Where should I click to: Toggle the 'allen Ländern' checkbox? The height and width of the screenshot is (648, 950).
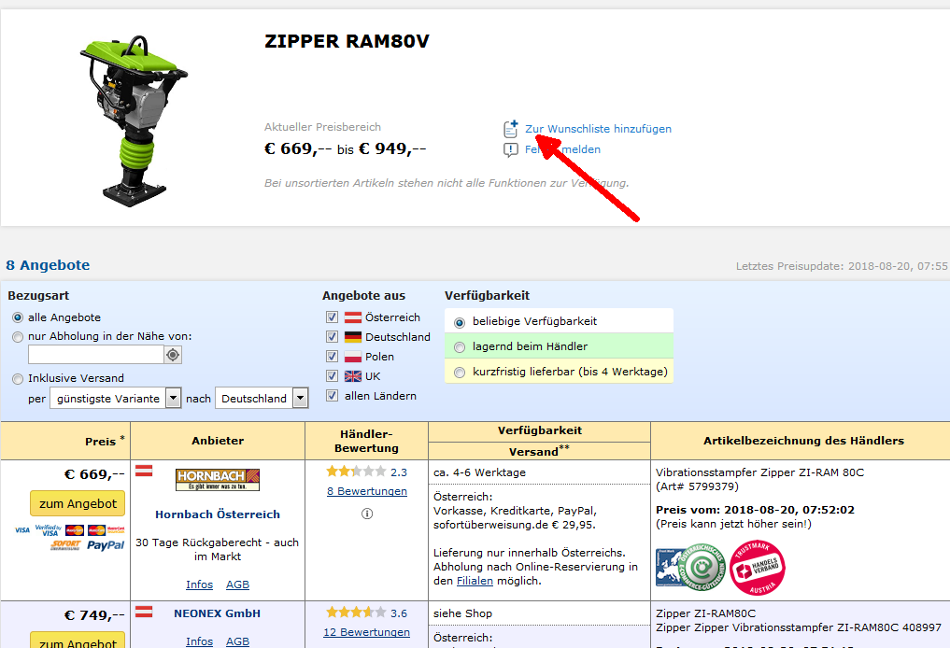(332, 396)
